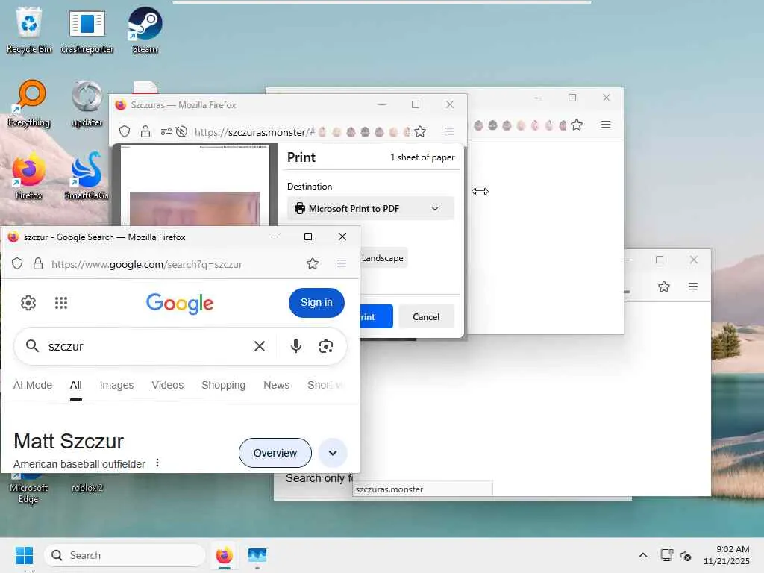This screenshot has height=573, width=764.
Task: Open the Google apps grid
Action: 61,303
